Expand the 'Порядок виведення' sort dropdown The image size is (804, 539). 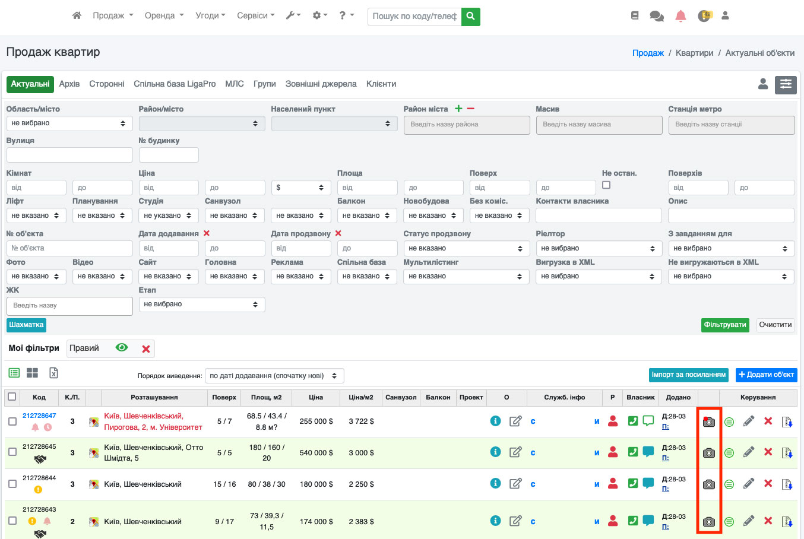(274, 376)
